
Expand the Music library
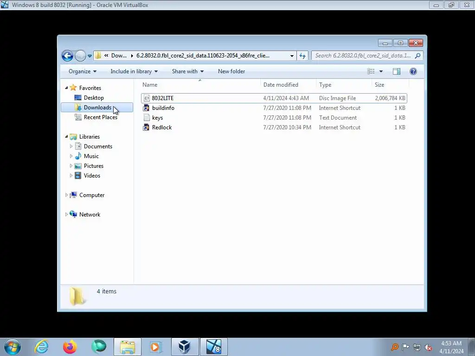[71, 156]
